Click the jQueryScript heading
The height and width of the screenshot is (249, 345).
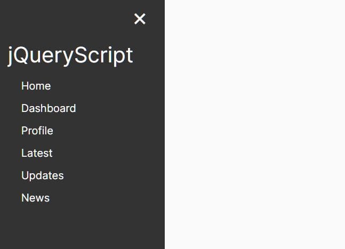(x=70, y=55)
